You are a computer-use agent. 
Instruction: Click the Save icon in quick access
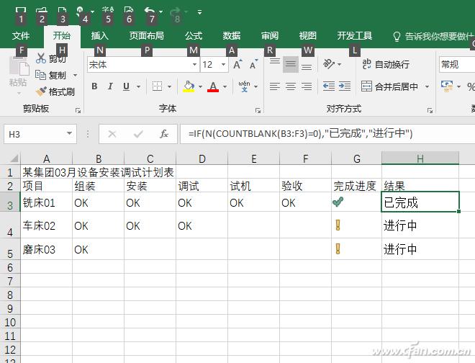tap(21, 11)
